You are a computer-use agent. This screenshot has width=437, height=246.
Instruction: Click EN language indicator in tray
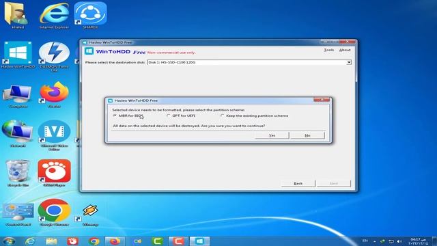[365, 241]
